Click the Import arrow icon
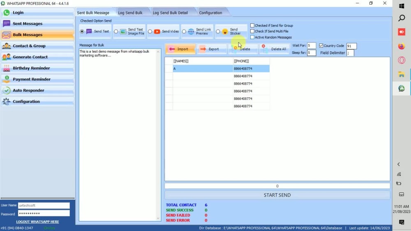Screen dimensions: 411x231 172,49
